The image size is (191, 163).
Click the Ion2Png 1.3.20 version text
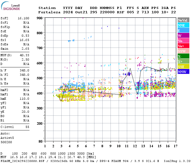click(177, 161)
